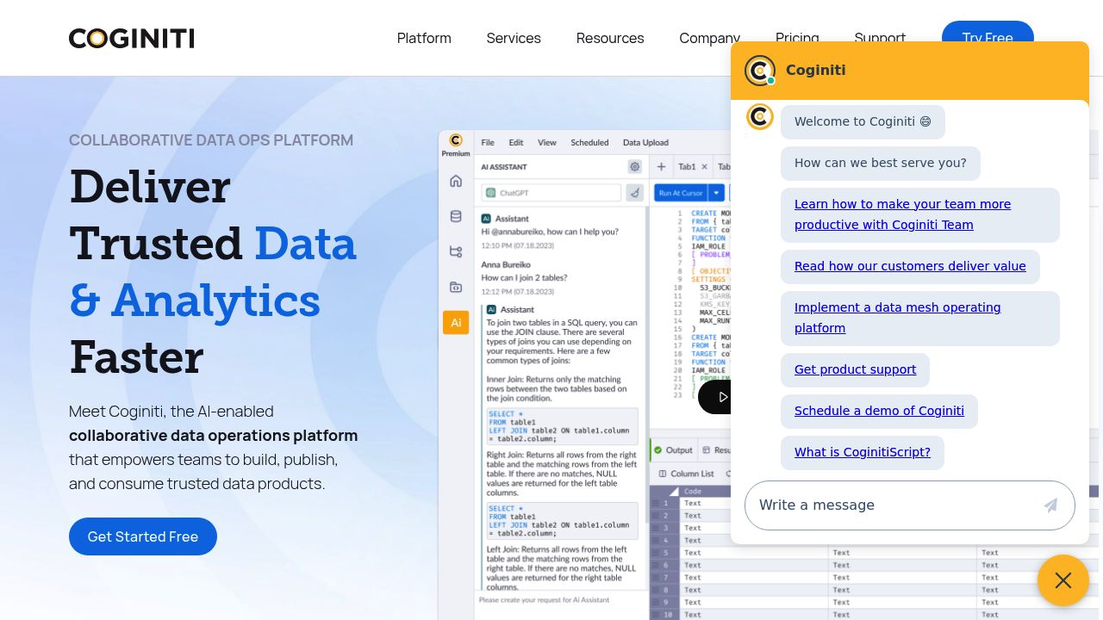Click the database icon in preview sidebar
This screenshot has width=1103, height=620.
pyautogui.click(x=456, y=216)
